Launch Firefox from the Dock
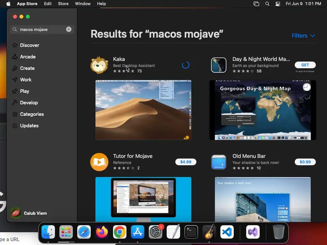This screenshot has width=327, height=245. click(102, 232)
